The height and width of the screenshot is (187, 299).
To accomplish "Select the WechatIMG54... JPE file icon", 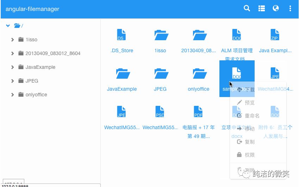I will (x=275, y=73).
